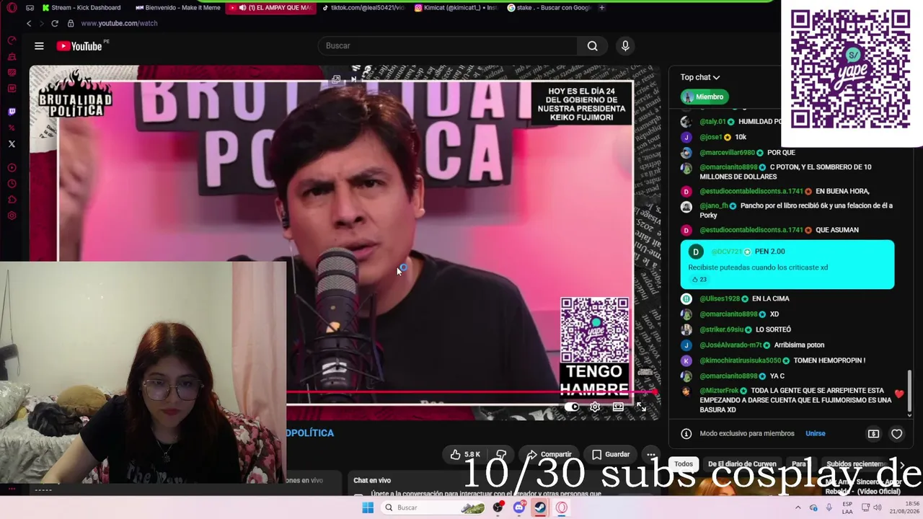Image resolution: width=923 pixels, height=519 pixels.
Task: Click the YouTube Buscar search field
Action: [447, 46]
